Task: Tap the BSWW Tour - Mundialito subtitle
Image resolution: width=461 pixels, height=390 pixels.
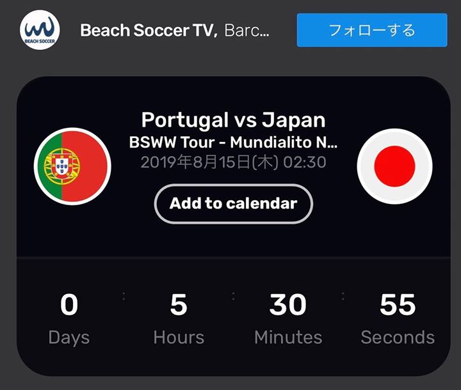Action: coord(234,142)
